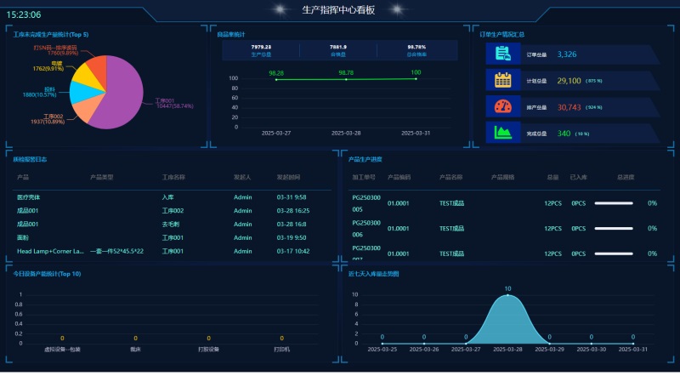Click progress bar for work order PG250300006
Screen dimensions: 680x376
619,229
